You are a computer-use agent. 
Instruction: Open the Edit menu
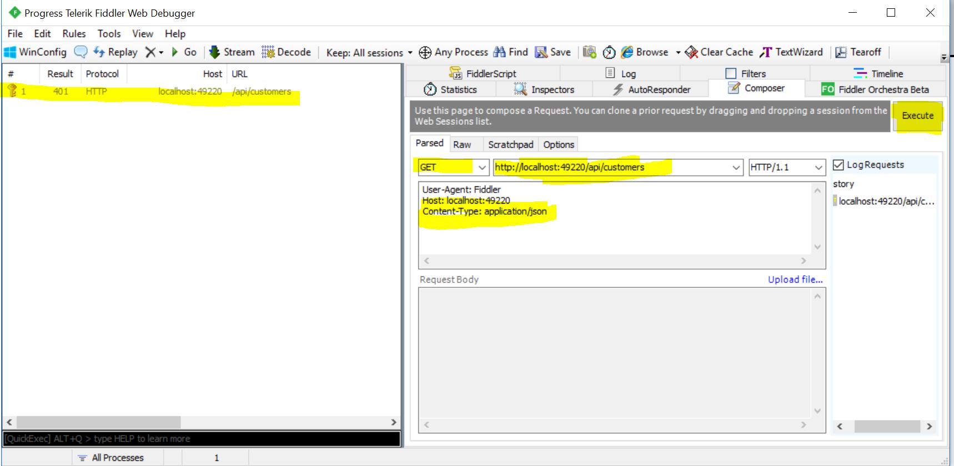pyautogui.click(x=42, y=34)
